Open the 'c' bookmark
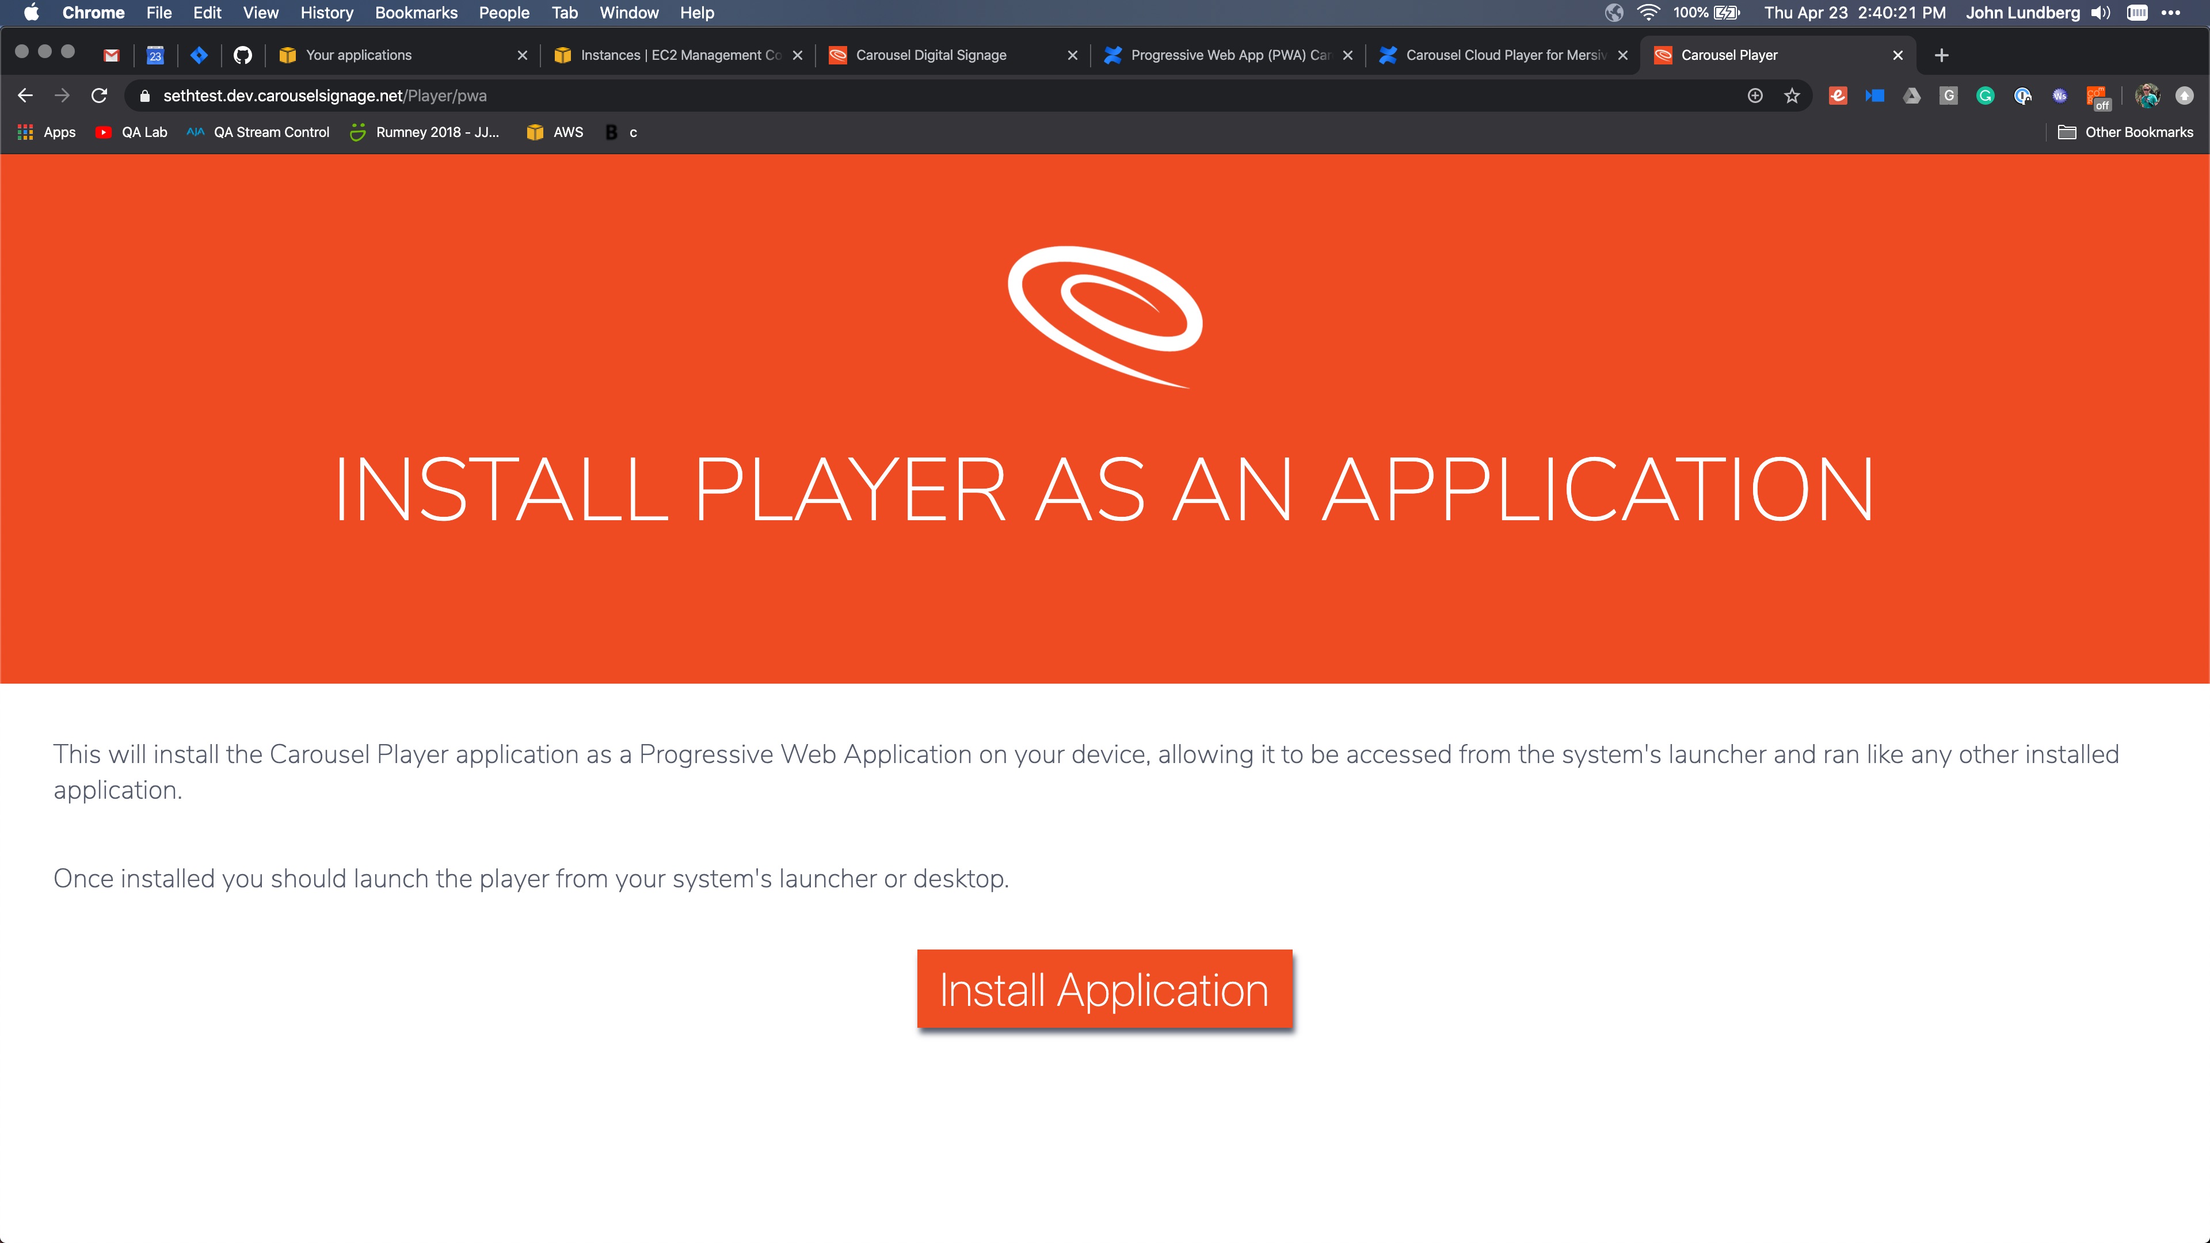This screenshot has height=1243, width=2210. coord(622,132)
